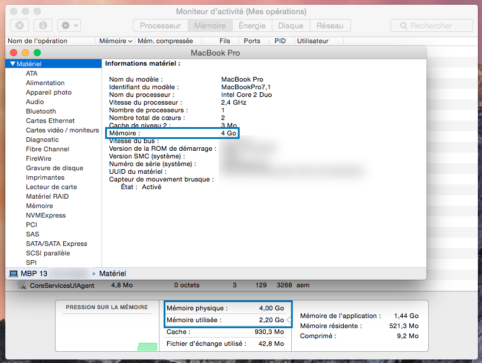Click the stop process icon in toolbar
Screen dimensions: 482x363
pyautogui.click(x=19, y=25)
